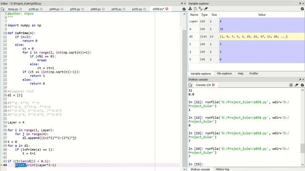Close the Variable explorer pane
Viewport: 305px width, 171px height.
[303, 3]
